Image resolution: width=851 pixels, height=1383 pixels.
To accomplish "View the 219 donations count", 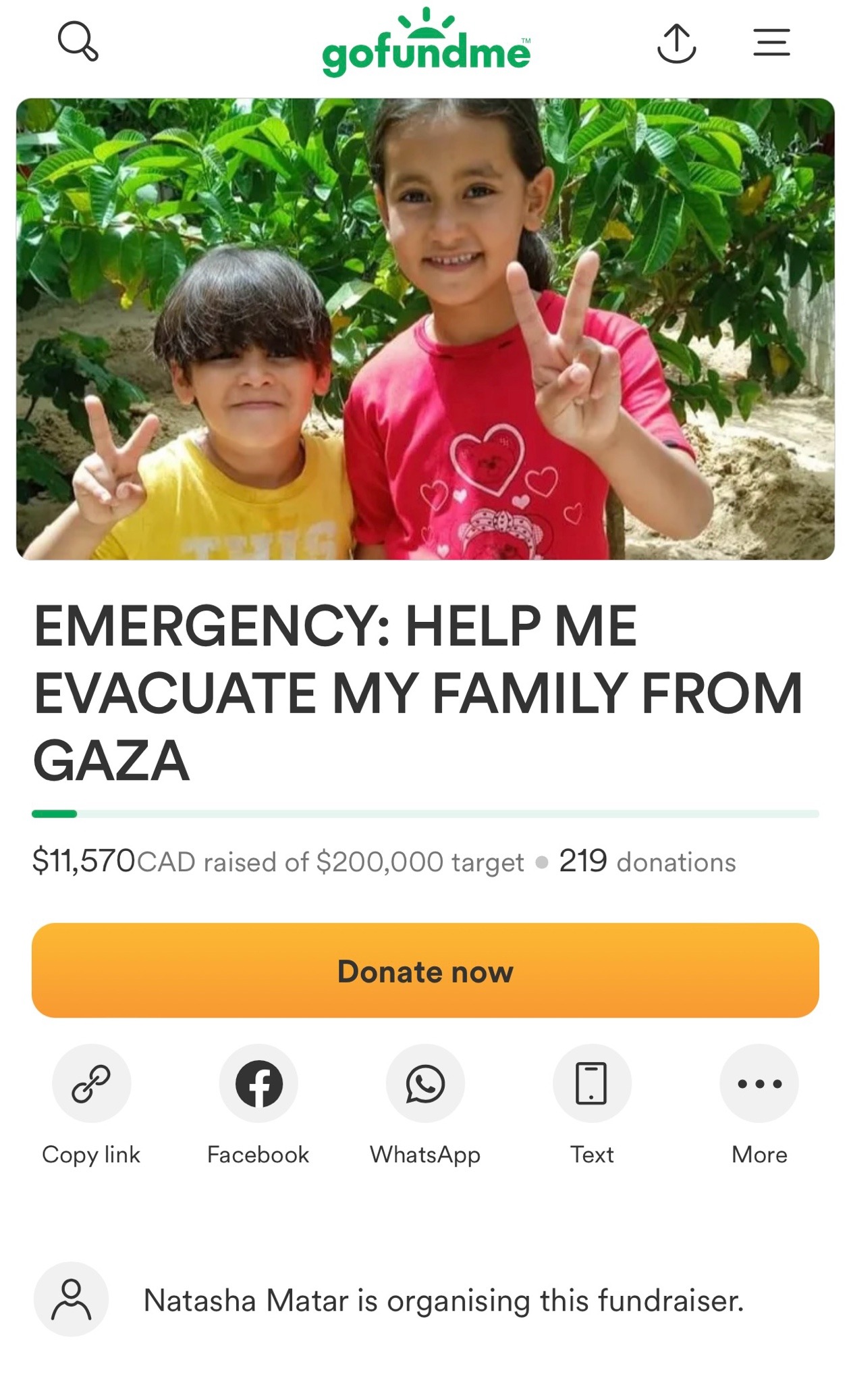I will [647, 862].
